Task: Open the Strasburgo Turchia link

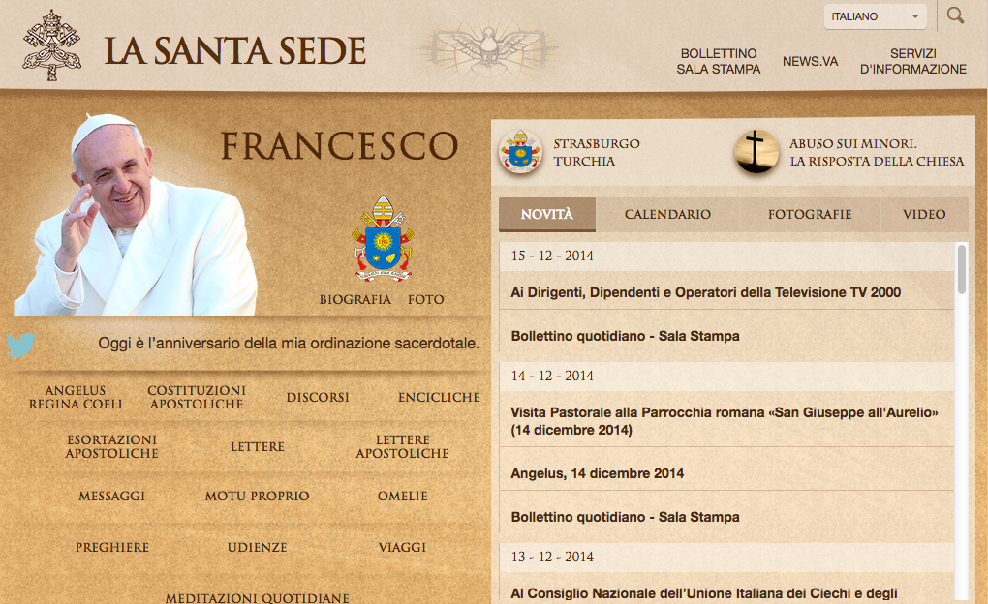Action: (597, 152)
